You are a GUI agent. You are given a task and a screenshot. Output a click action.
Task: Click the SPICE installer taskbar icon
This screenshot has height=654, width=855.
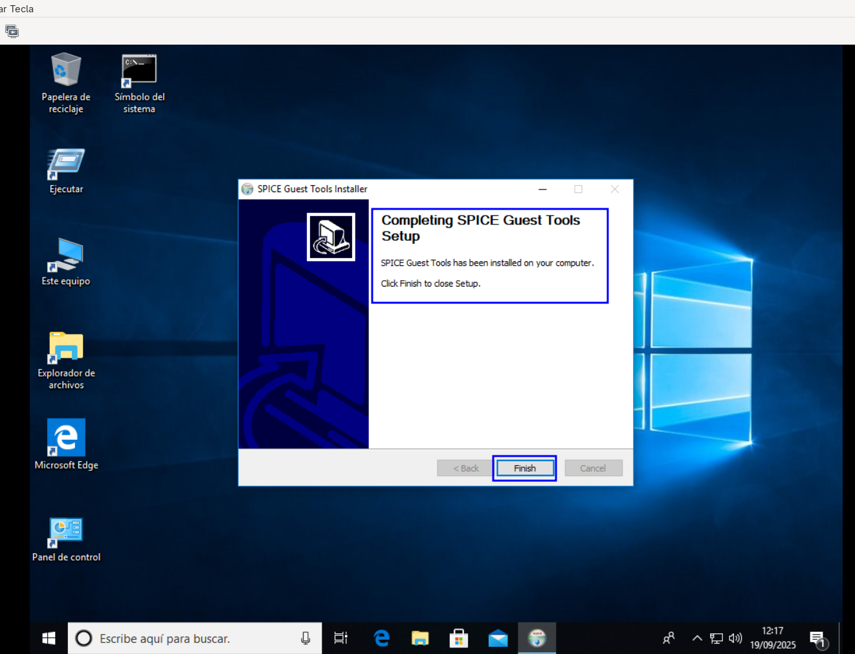(x=537, y=638)
